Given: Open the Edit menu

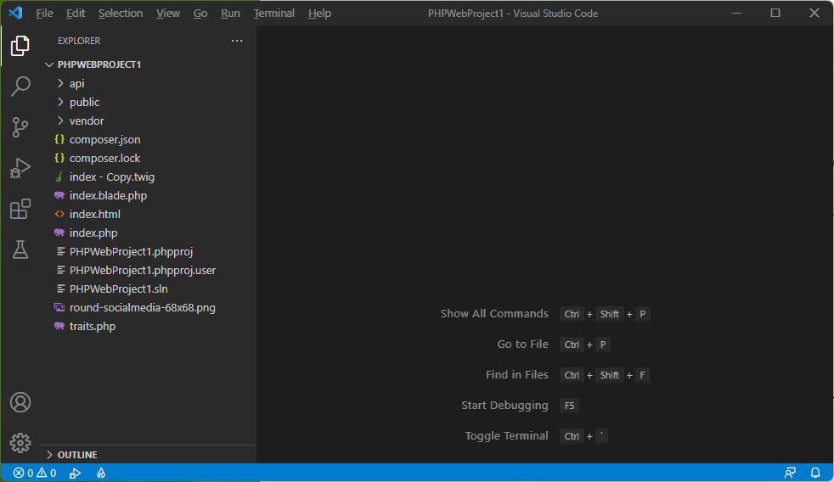Looking at the screenshot, I should [76, 14].
